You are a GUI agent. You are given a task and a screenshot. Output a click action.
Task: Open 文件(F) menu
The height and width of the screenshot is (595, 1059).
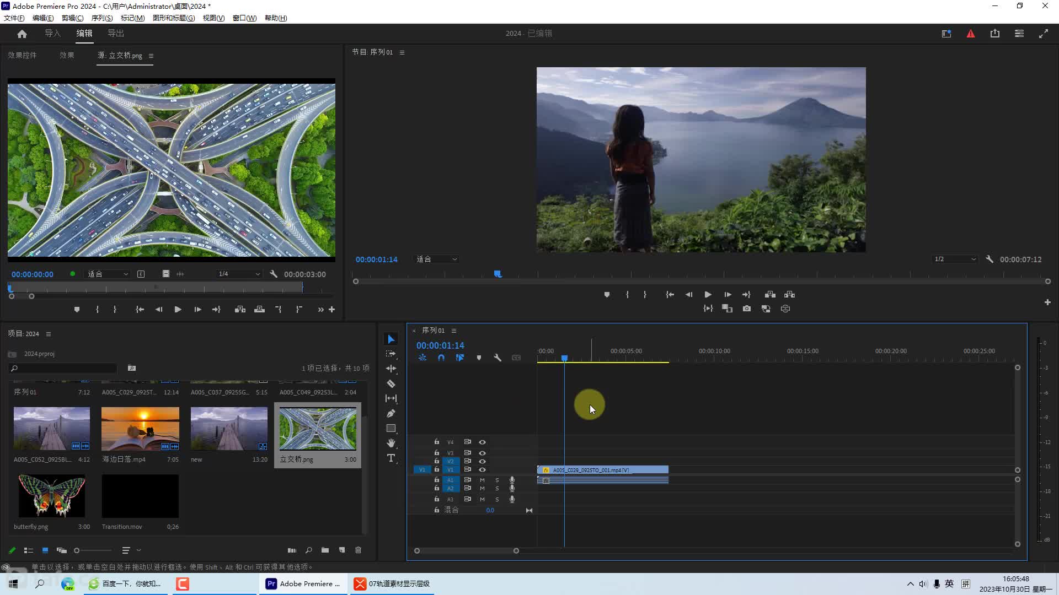tap(14, 18)
